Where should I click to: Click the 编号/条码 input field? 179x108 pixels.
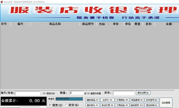27,93
